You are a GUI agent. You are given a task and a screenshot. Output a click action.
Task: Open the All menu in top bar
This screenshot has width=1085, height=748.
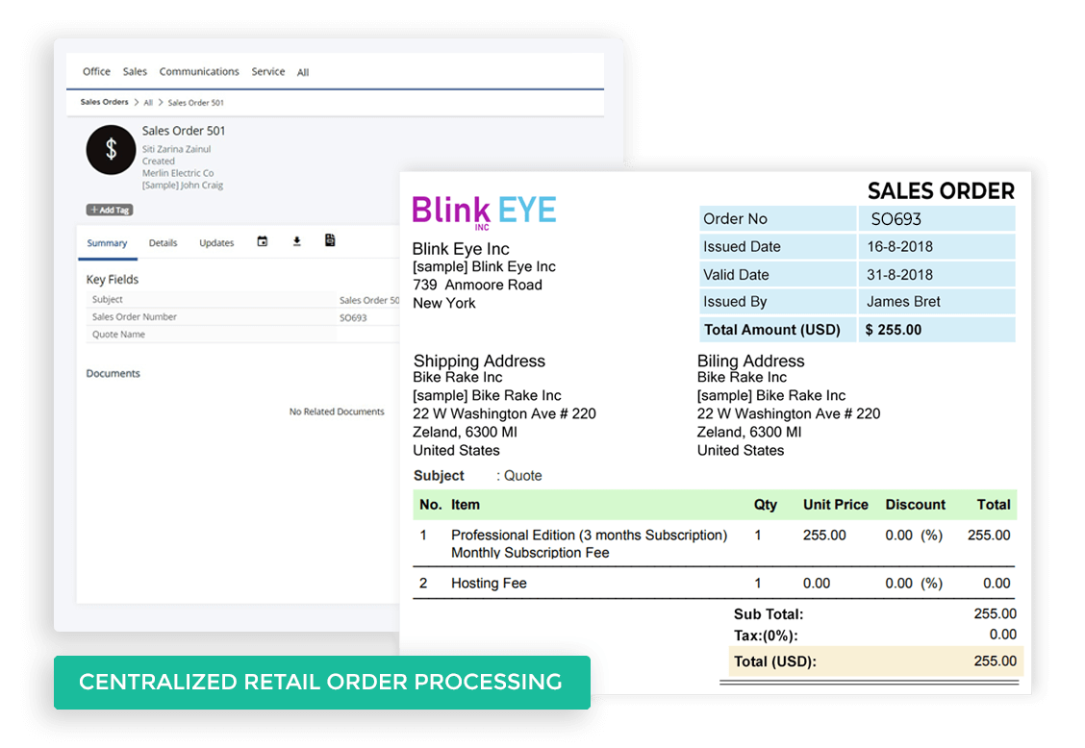coord(303,72)
